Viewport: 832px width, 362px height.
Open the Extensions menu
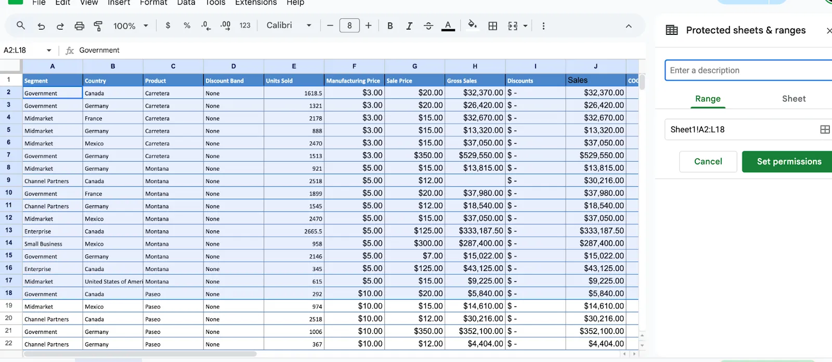(x=256, y=3)
